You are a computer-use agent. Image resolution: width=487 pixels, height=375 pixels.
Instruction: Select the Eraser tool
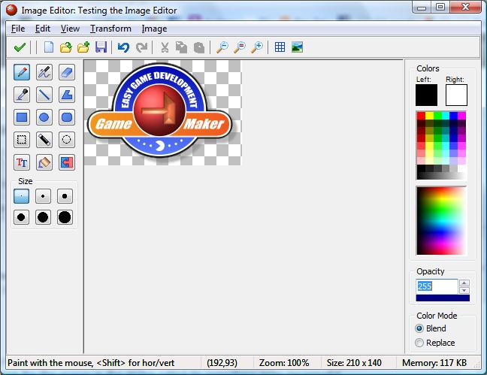(67, 72)
